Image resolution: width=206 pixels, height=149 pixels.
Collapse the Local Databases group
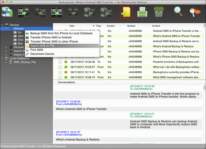(2, 58)
